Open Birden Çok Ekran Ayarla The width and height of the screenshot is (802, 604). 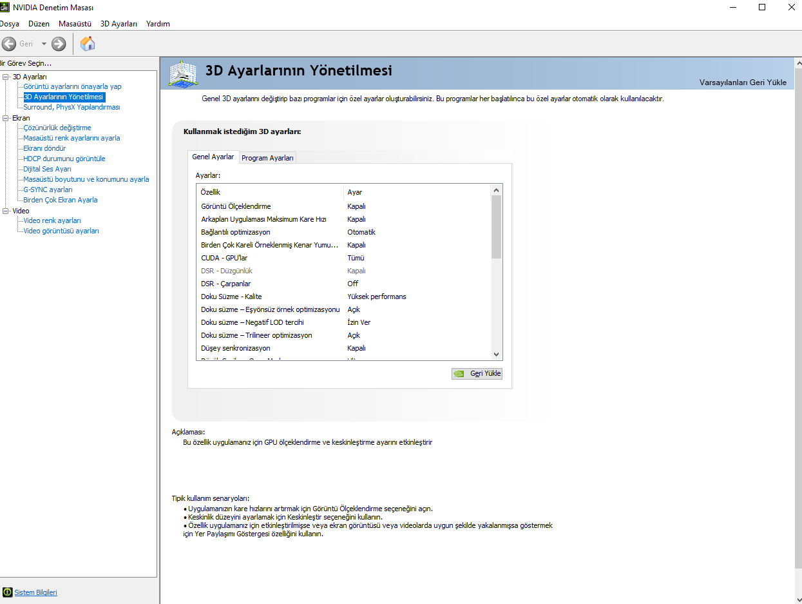click(61, 200)
